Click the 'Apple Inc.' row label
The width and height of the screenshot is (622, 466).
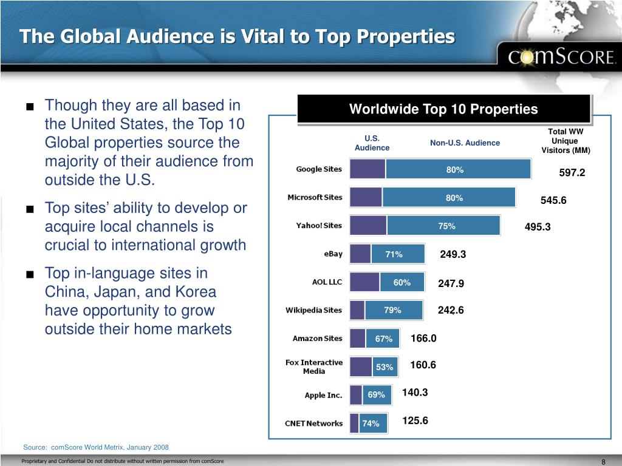point(323,395)
